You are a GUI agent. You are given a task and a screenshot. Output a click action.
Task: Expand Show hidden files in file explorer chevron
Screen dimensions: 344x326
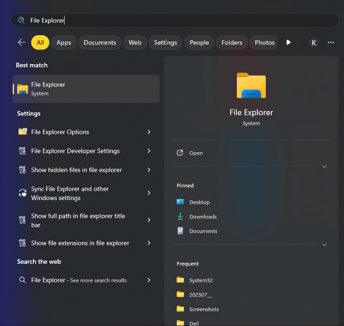(149, 170)
